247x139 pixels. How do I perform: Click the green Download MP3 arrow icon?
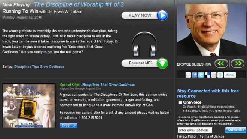162,63
